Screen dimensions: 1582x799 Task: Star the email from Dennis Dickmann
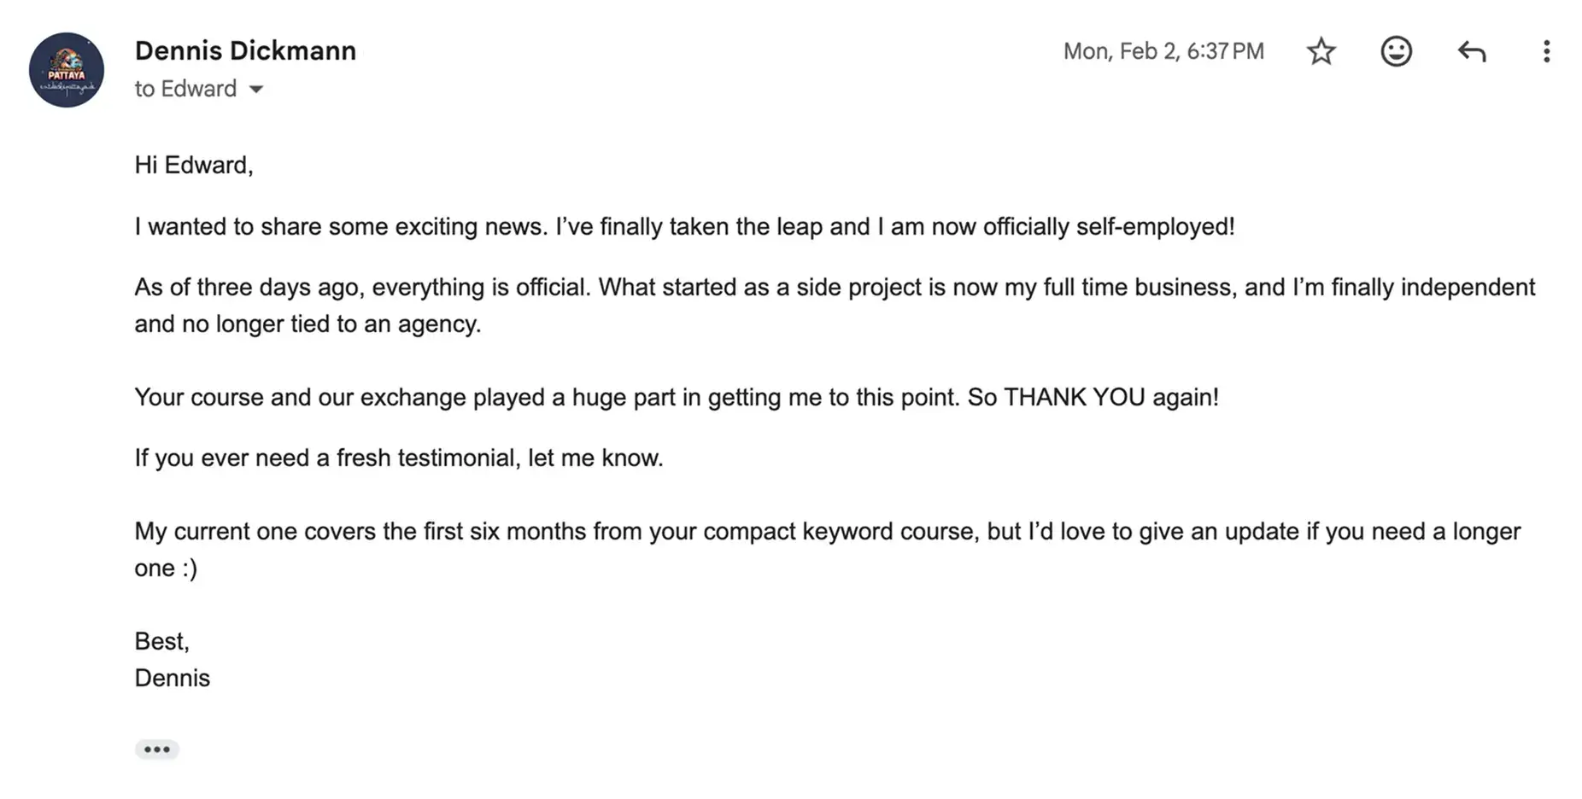click(x=1321, y=51)
